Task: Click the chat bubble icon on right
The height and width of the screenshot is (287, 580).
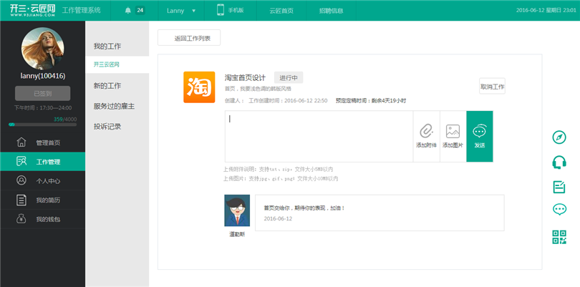Action: click(x=559, y=209)
